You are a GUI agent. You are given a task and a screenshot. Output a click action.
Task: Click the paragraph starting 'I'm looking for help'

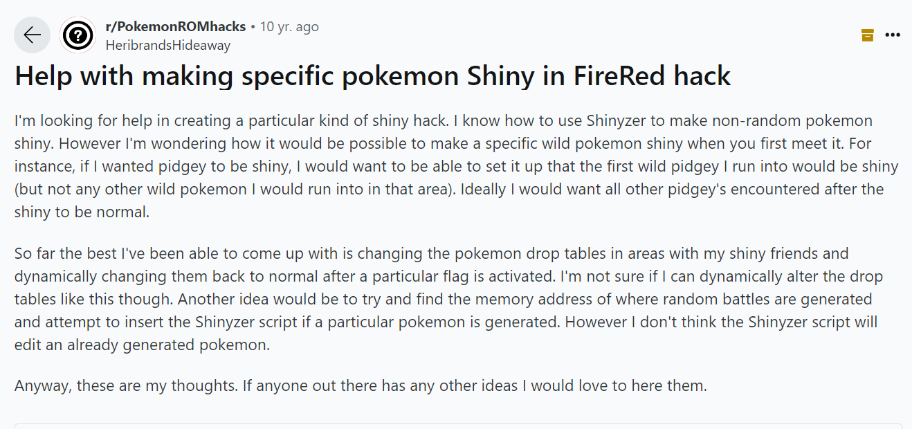tap(443, 166)
